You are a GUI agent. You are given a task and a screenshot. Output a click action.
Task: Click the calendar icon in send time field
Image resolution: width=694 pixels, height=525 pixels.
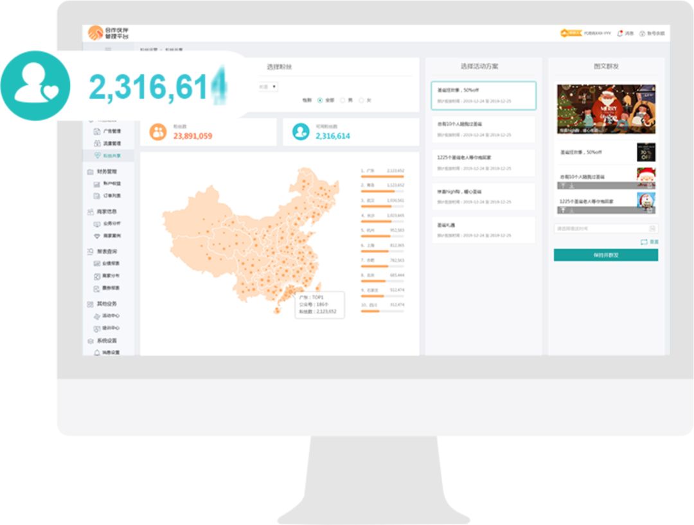pyautogui.click(x=652, y=228)
